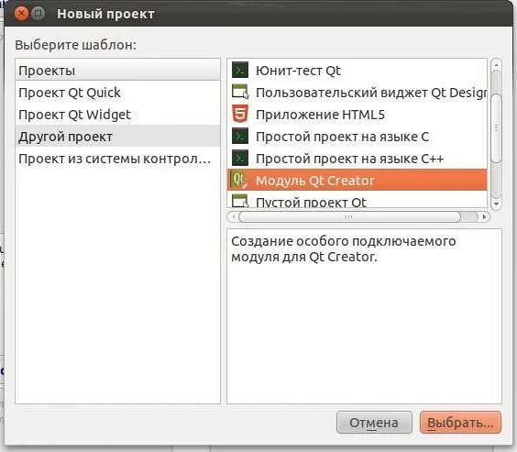Choose the Приложение HTML5 template
The image size is (517, 452).
coord(357,115)
